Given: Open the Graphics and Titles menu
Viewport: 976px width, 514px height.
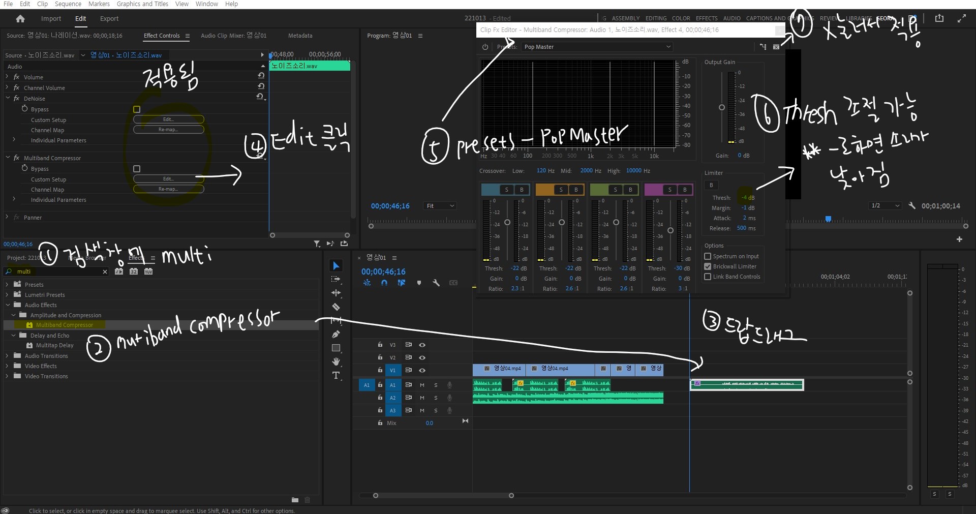Looking at the screenshot, I should (142, 4).
